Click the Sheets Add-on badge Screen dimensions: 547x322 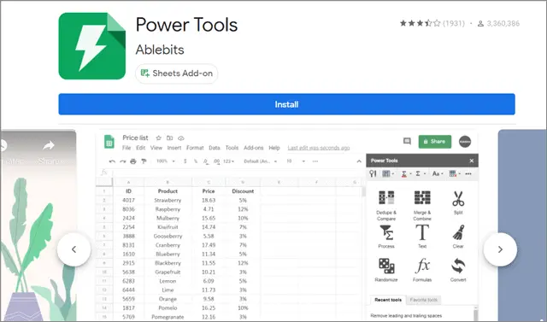(x=177, y=73)
